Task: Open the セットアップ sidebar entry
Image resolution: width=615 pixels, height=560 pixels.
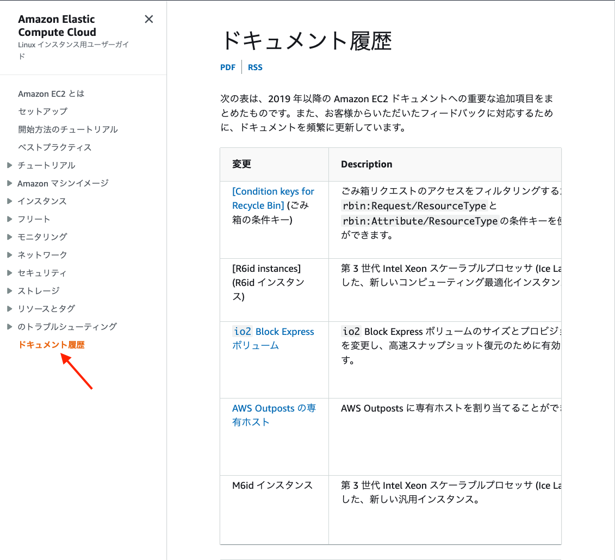Action: pos(43,111)
